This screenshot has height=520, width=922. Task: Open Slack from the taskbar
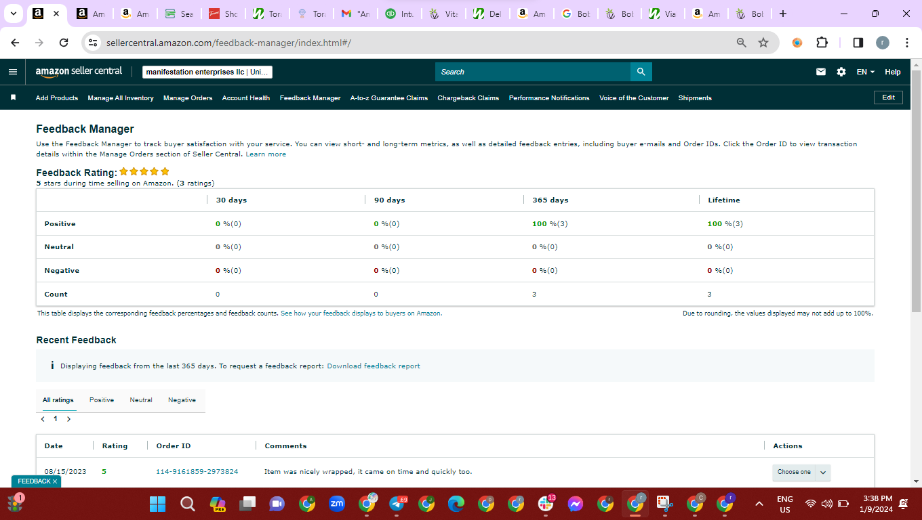click(546, 504)
